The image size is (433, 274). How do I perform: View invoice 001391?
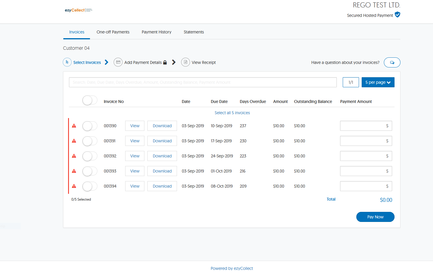135,141
